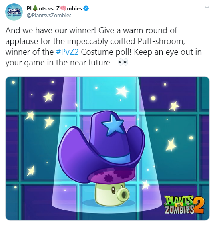215x228 pixels.
Task: Open the #PvZ2 hashtag link
Action: coord(67,52)
